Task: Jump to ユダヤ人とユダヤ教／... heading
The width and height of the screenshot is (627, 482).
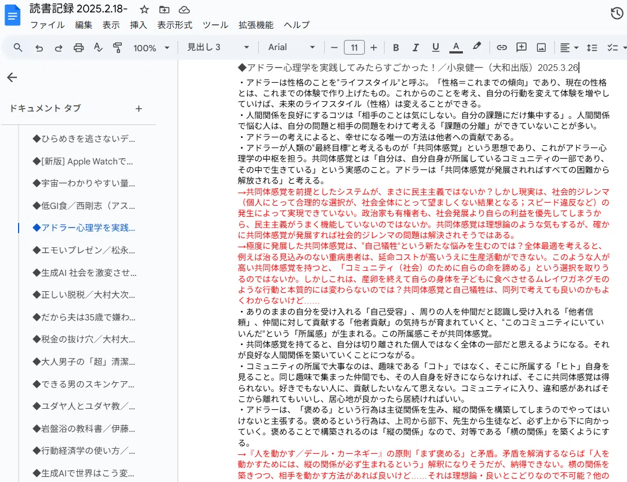Action: (84, 406)
